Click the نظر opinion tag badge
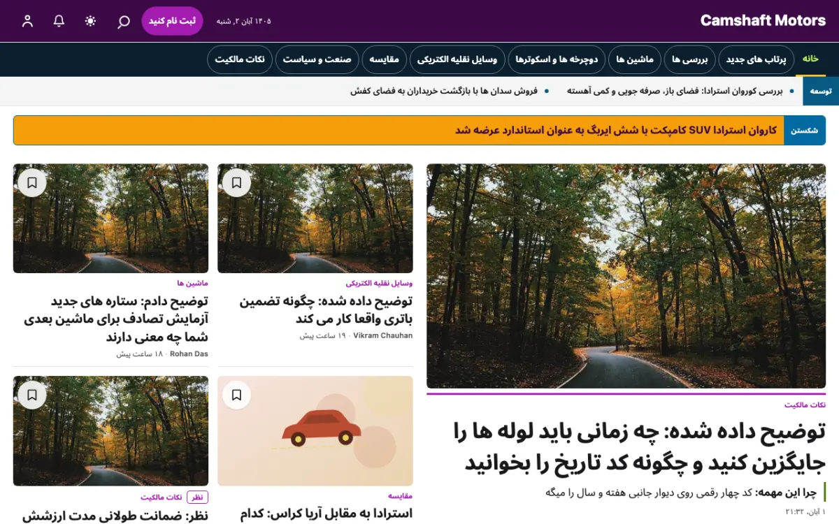 coord(198,497)
